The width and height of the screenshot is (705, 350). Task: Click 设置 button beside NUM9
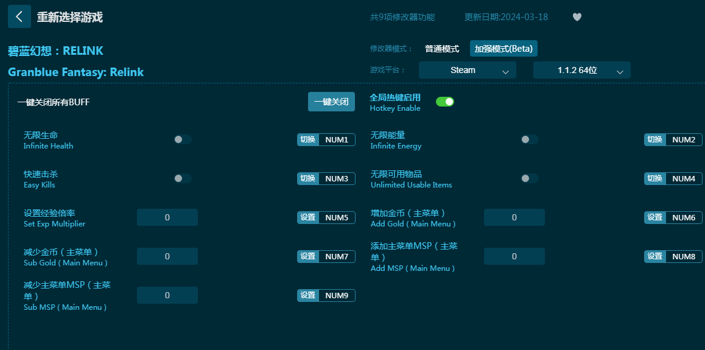308,295
